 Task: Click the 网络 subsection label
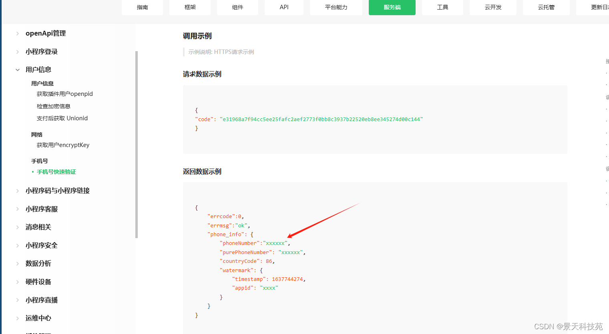coord(37,135)
